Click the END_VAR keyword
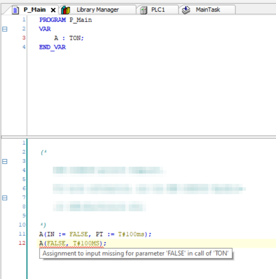The image size is (276, 279). click(52, 47)
